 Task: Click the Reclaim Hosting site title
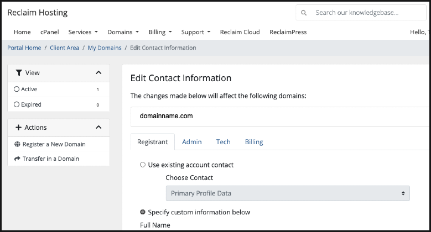[38, 13]
